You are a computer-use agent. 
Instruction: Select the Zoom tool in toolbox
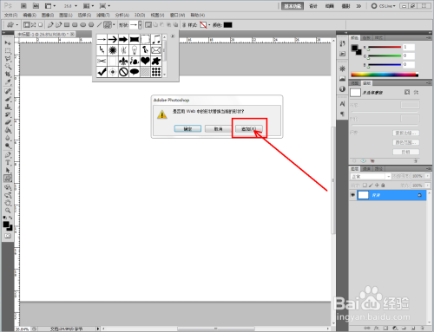[x=8, y=211]
